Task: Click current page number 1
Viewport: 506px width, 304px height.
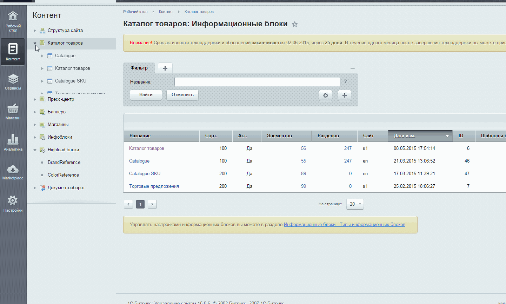Action: pos(140,204)
